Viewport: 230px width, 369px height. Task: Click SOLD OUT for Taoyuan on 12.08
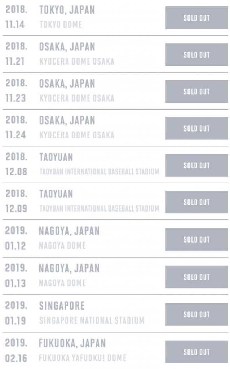coord(196,165)
